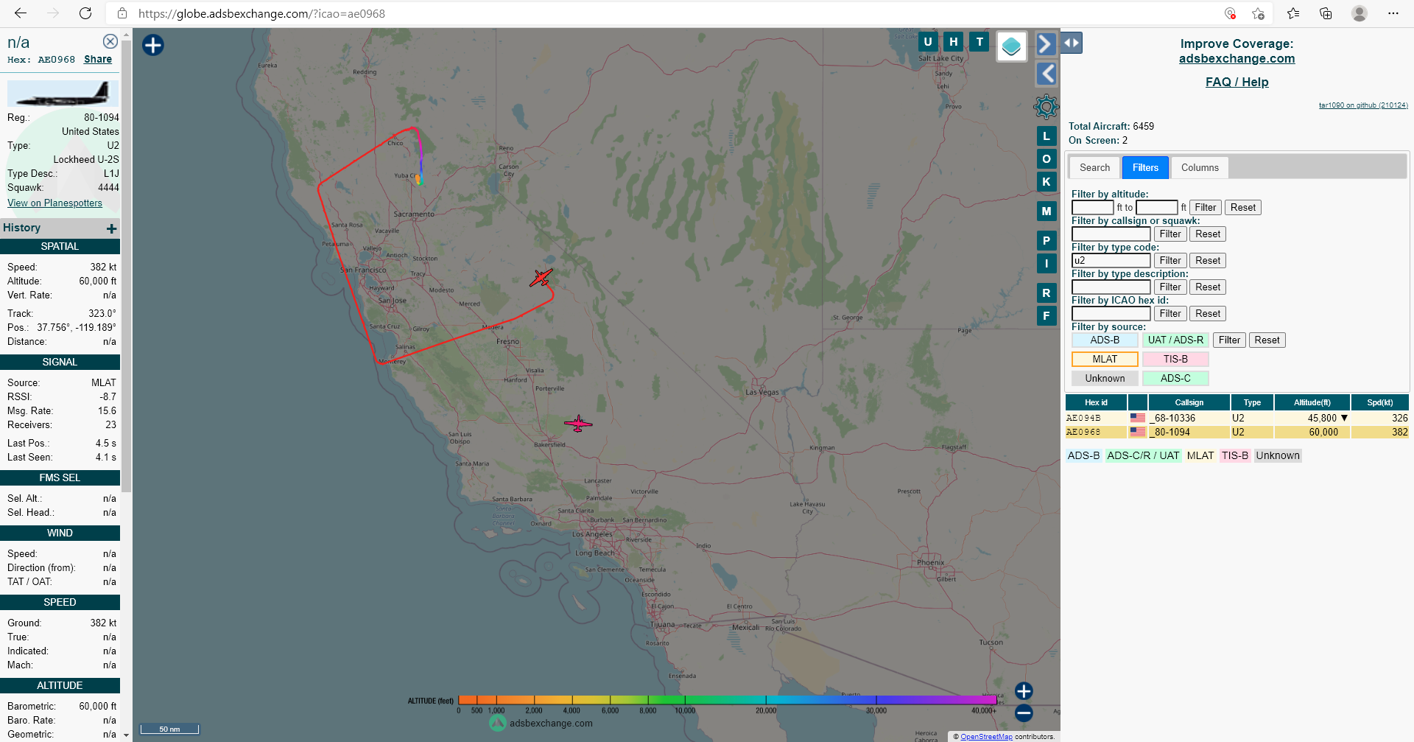1414x742 pixels.
Task: Toggle the I map option button
Action: click(1046, 264)
